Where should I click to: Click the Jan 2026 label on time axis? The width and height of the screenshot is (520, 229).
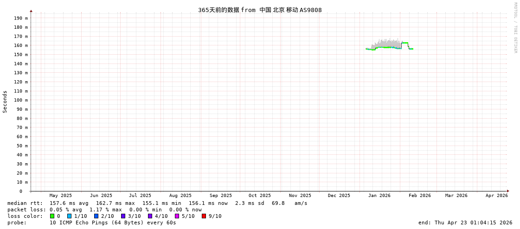pos(379,196)
